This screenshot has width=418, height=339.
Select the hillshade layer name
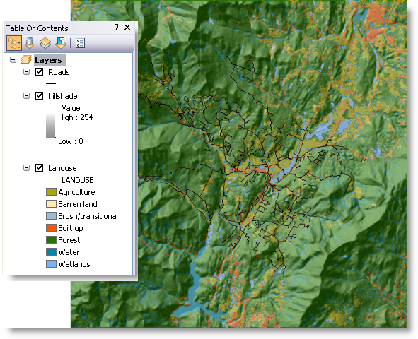(63, 96)
